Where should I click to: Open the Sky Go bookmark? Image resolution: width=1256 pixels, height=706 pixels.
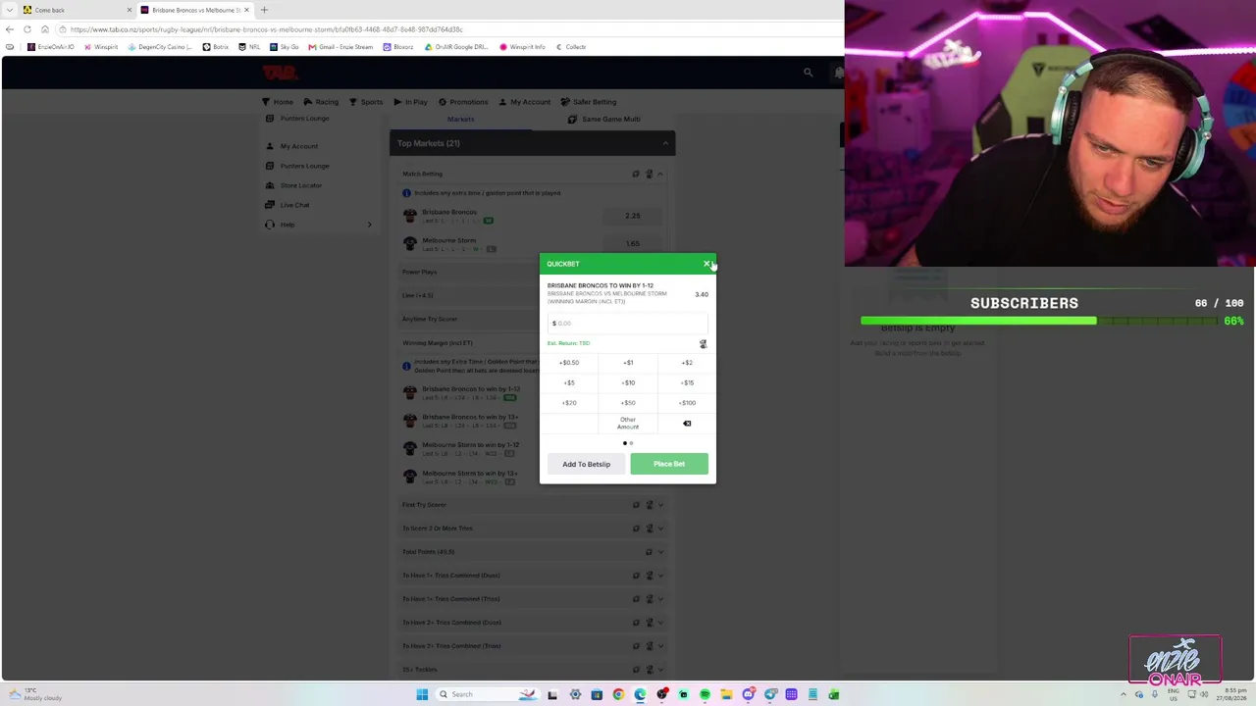click(x=285, y=47)
